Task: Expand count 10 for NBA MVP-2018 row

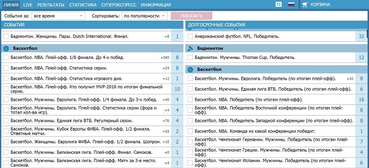Action: (177, 89)
